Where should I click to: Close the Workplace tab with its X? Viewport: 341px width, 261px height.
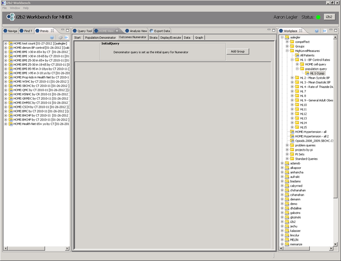tap(301, 31)
